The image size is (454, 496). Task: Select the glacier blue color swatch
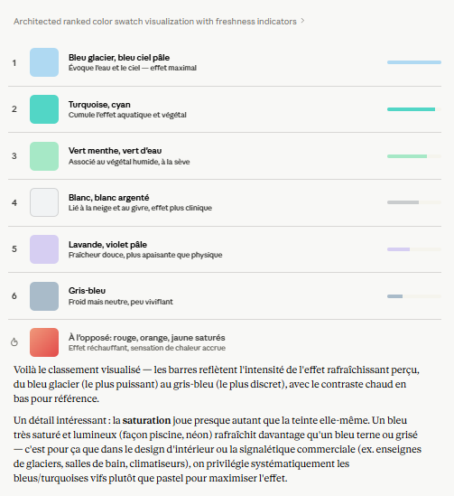click(x=44, y=62)
